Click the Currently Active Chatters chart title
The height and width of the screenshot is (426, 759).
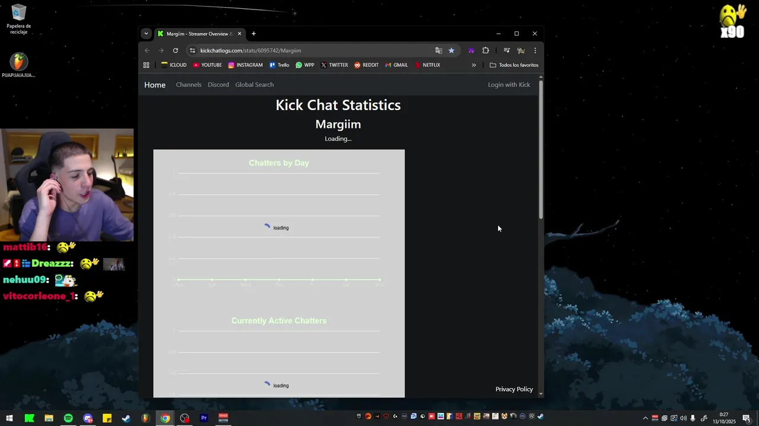tap(279, 321)
